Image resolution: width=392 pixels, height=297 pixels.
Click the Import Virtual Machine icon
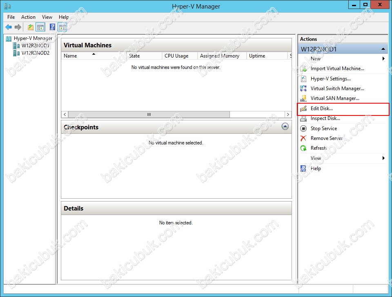tap(303, 69)
